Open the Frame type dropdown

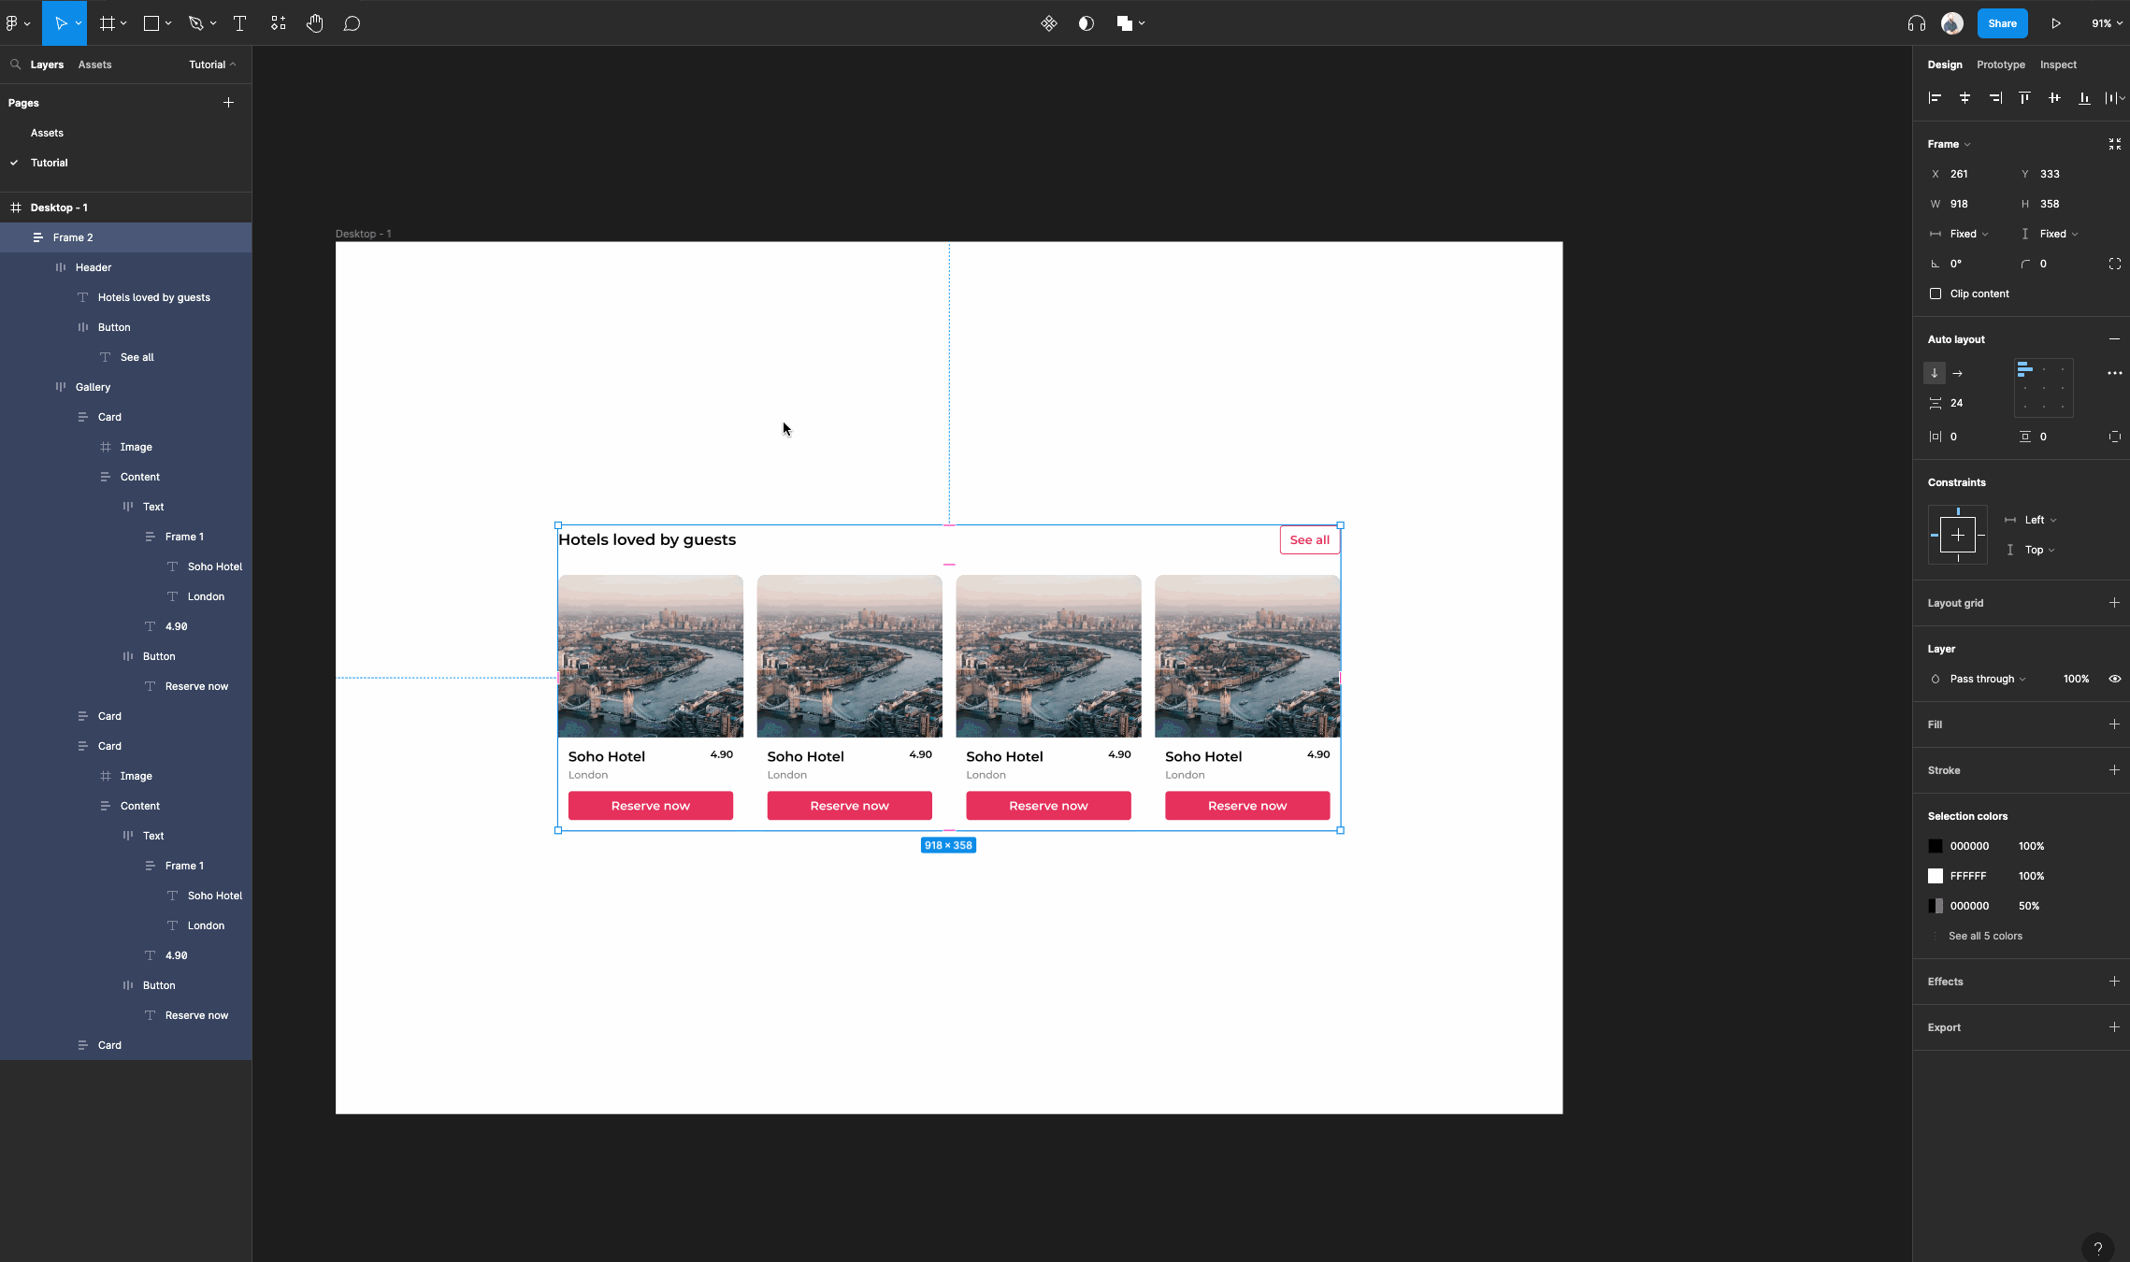tap(1950, 144)
